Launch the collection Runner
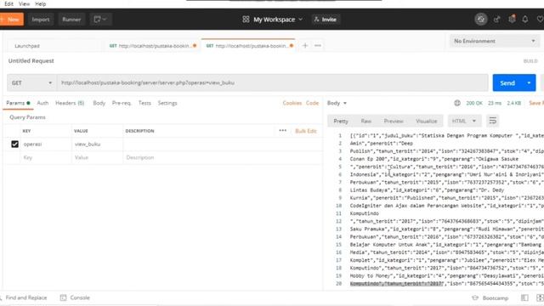 point(71,20)
